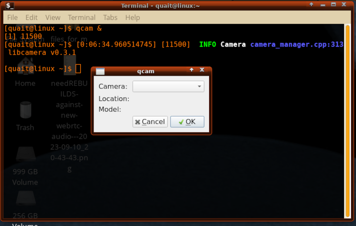Open the Tabs menu
Viewport: 356px width, 226px height.
click(110, 18)
